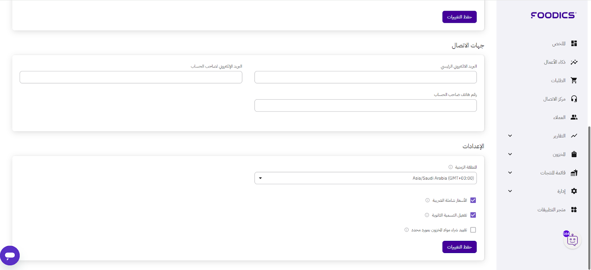The image size is (591, 270).
Task: Open the business intelligence chart icon
Action: coord(574,62)
